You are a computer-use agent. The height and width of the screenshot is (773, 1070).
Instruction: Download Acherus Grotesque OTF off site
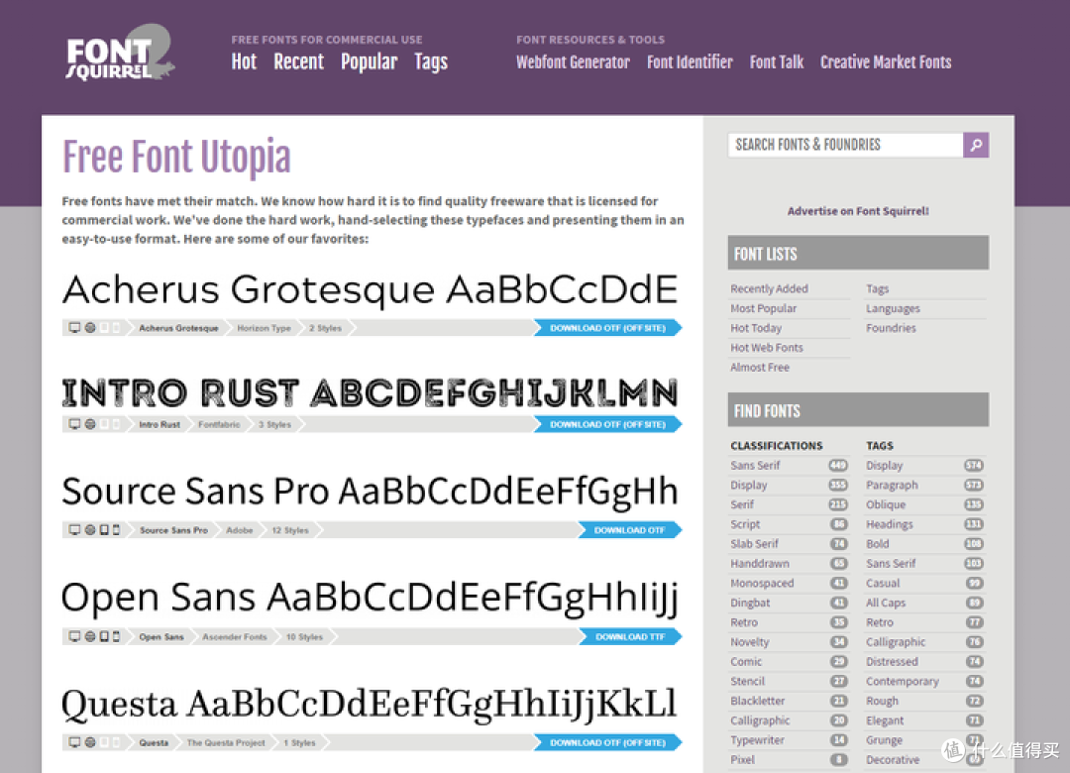[x=607, y=328]
